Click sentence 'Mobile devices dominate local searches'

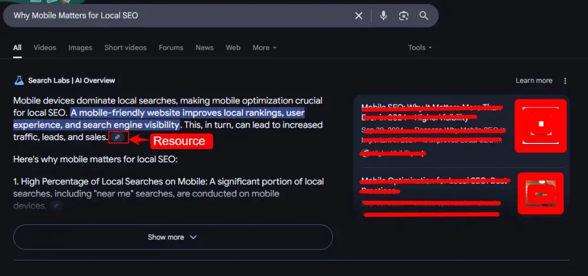(x=95, y=100)
